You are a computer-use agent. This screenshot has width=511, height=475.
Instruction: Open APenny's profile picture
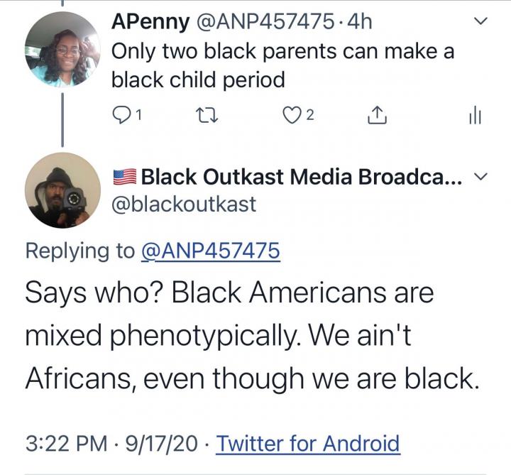click(x=62, y=50)
